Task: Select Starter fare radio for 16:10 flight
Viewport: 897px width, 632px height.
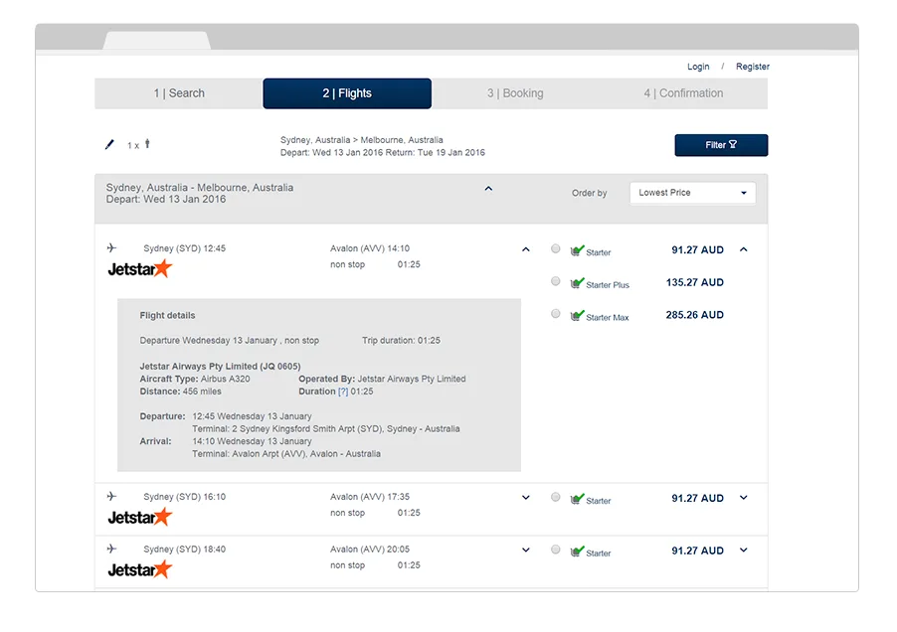Action: pos(556,497)
